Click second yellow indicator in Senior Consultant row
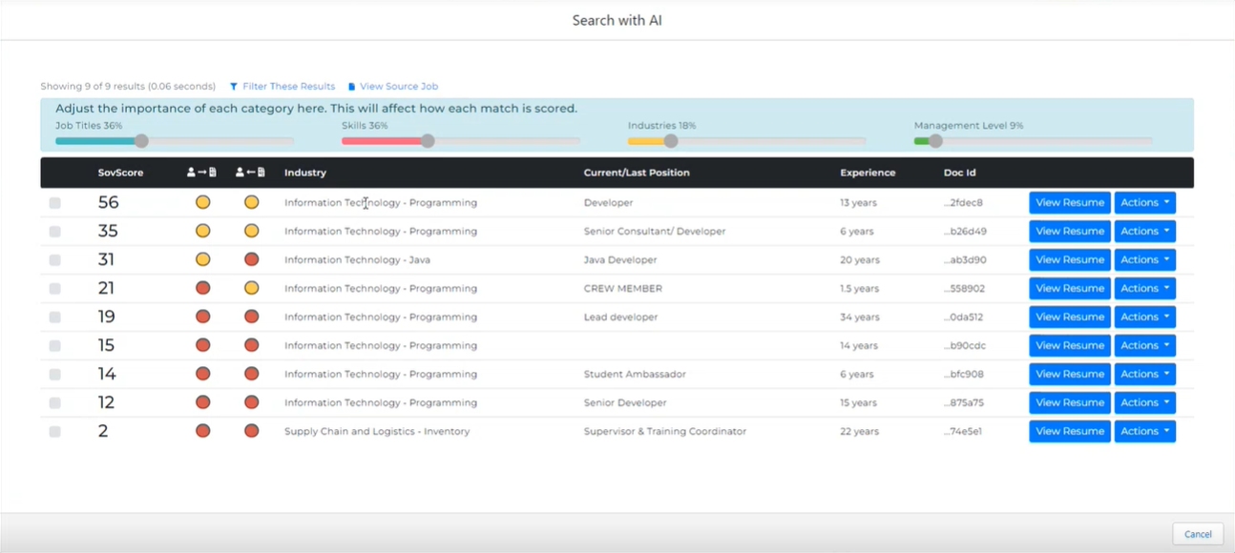The width and height of the screenshot is (1235, 553). [x=251, y=231]
